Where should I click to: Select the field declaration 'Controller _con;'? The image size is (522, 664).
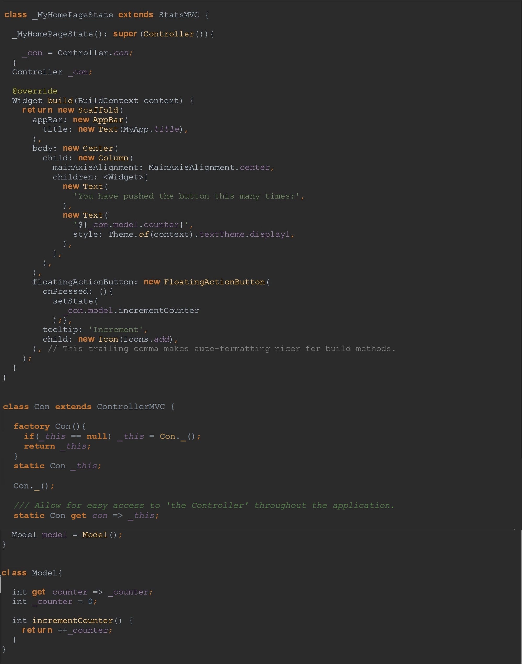(52, 72)
